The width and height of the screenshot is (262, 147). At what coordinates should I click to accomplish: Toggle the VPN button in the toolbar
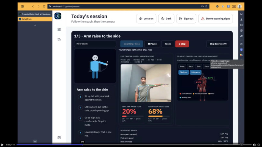point(234,6)
